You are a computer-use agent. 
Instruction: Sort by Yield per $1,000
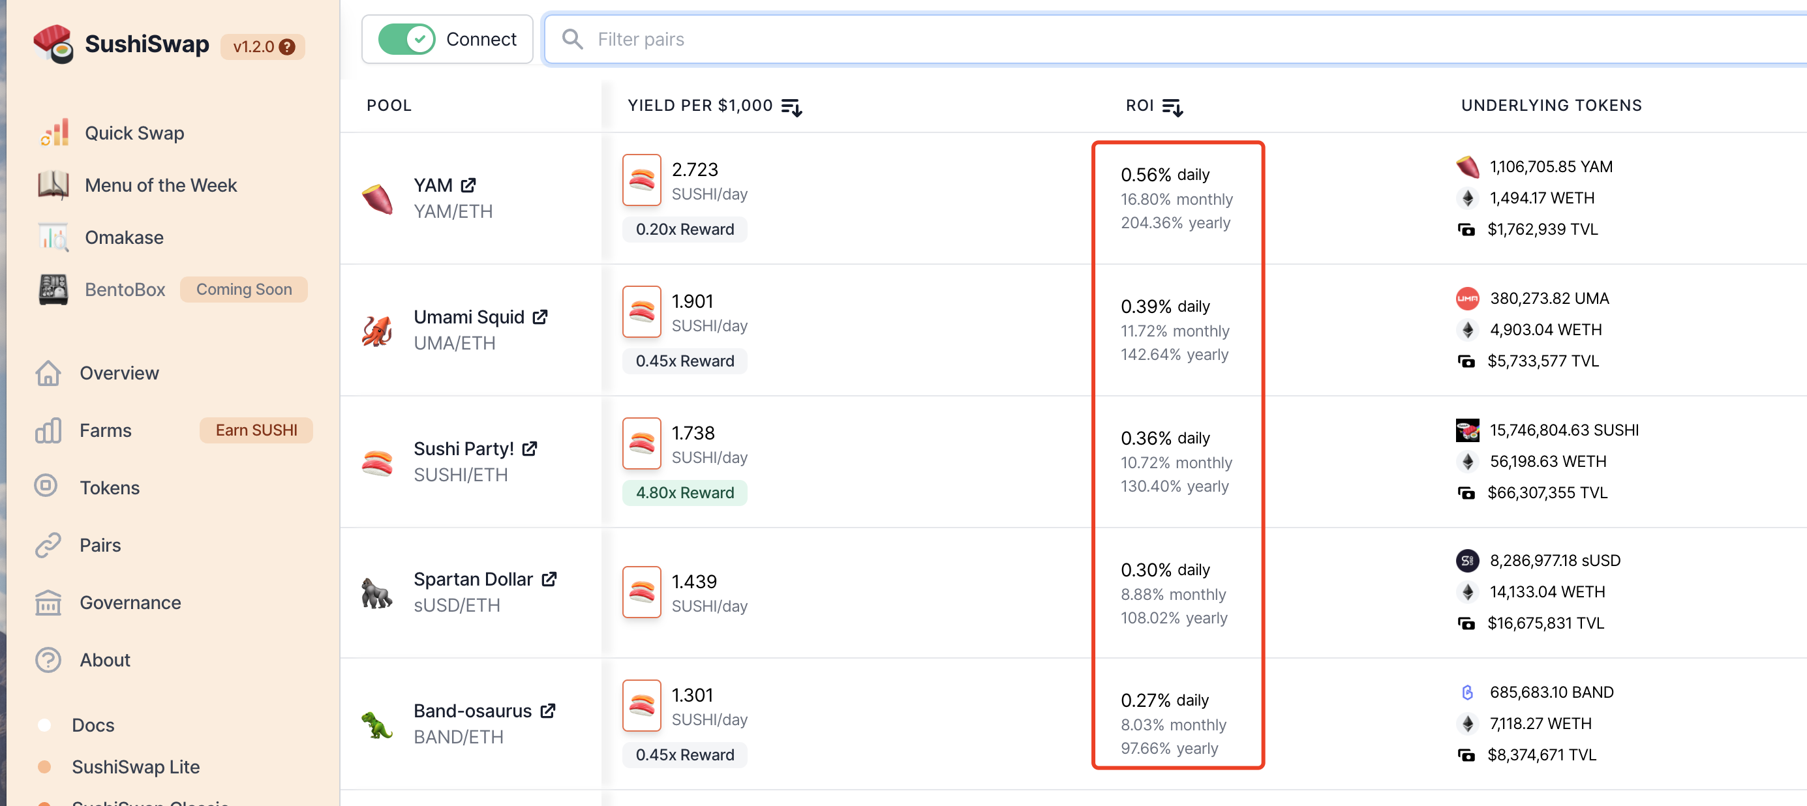click(791, 107)
